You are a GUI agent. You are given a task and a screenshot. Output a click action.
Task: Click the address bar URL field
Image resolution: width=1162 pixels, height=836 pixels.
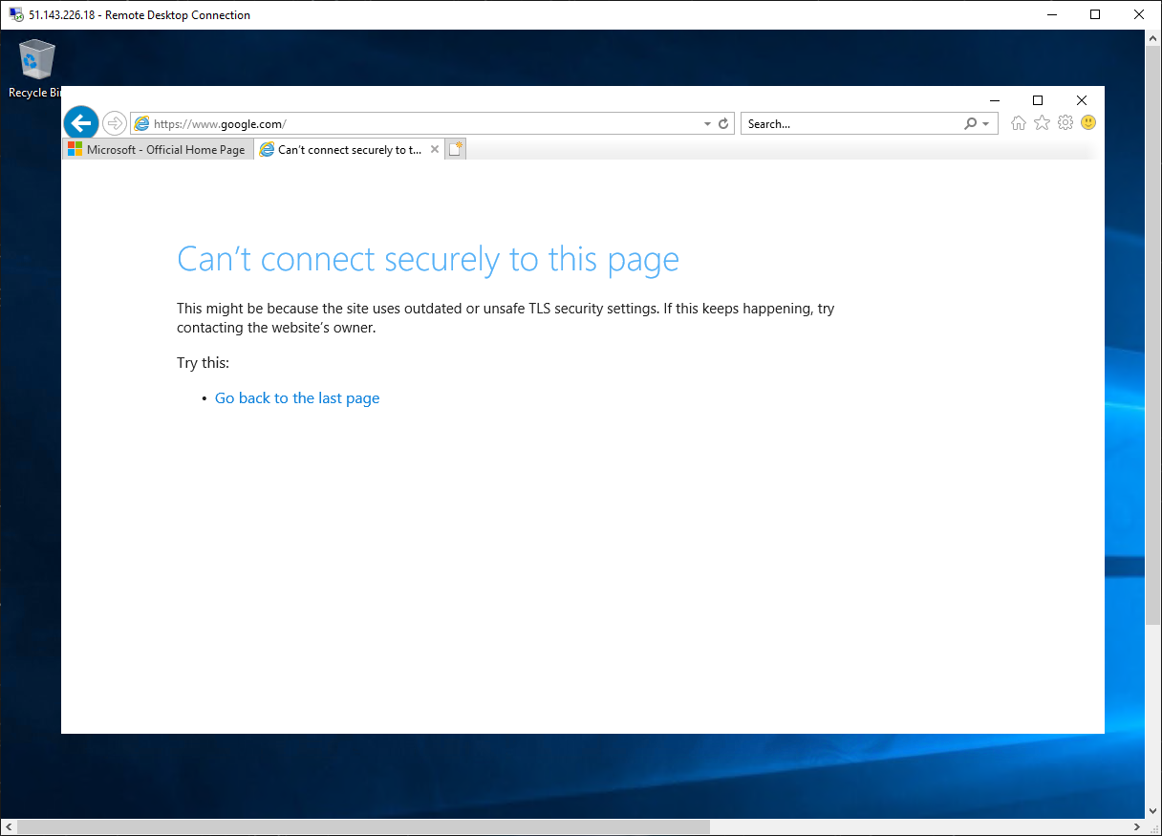[x=382, y=123]
